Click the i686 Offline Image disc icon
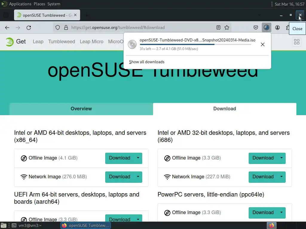The image size is (306, 229). coord(167,158)
